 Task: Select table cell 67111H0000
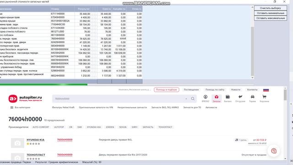click(x=62, y=14)
